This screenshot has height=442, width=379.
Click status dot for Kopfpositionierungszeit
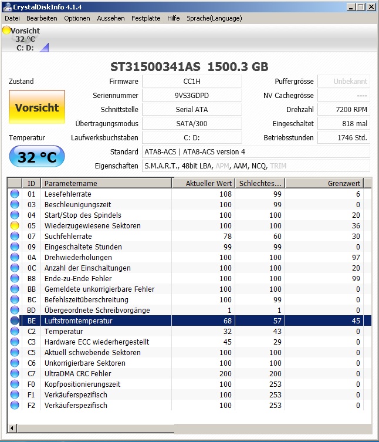pos(15,384)
